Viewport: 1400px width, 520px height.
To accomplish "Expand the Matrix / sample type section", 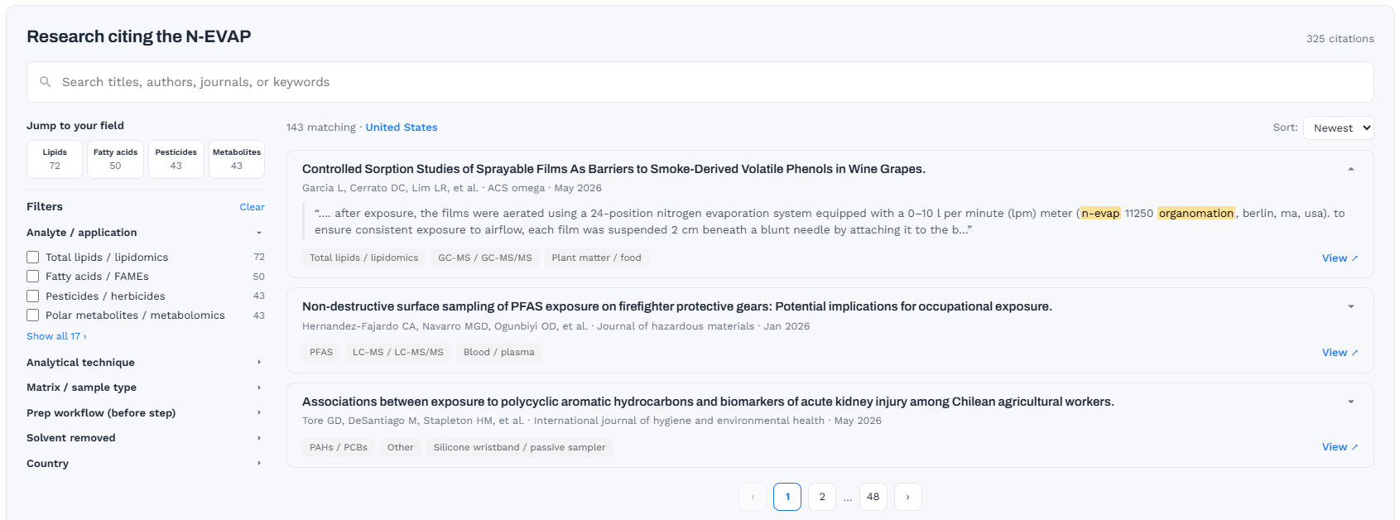I will coord(146,388).
